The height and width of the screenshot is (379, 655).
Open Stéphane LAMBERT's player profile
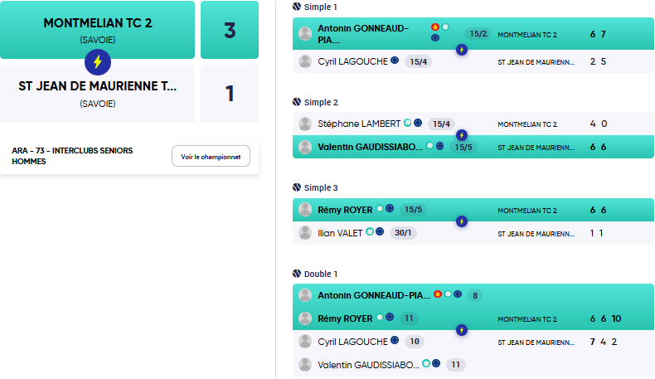(x=359, y=124)
